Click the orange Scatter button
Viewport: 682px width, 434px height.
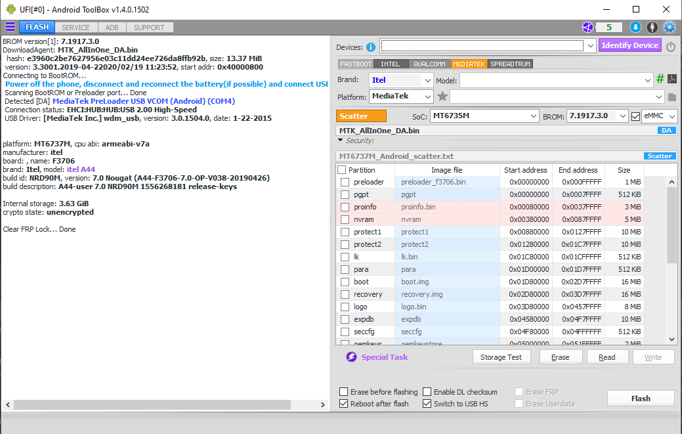pyautogui.click(x=361, y=116)
